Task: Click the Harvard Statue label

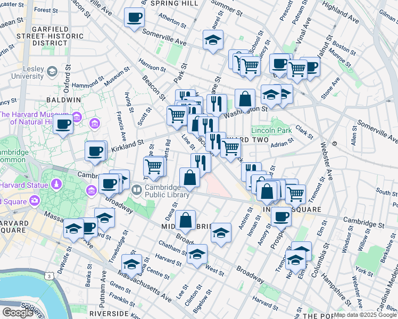Action: point(24,185)
